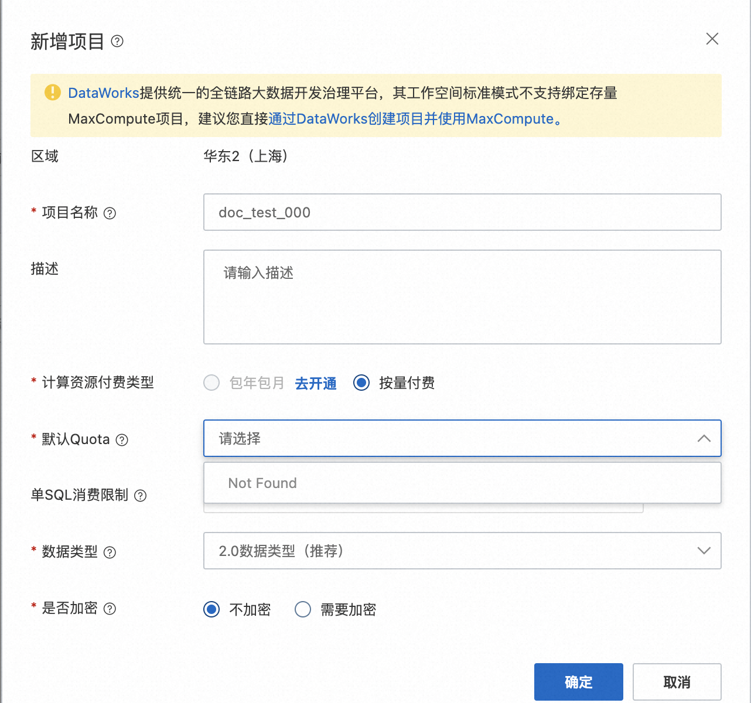The image size is (751, 703).
Task: Click the disabled 包年包月 radio button
Action: [211, 383]
